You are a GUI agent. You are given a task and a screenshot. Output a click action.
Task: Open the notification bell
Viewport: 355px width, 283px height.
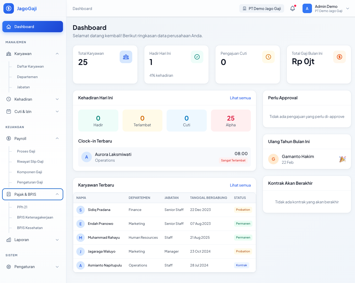pyautogui.click(x=292, y=8)
